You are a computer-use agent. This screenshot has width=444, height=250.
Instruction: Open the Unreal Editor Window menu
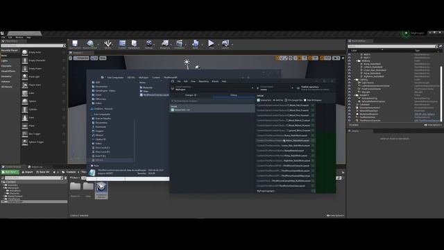[x=19, y=37]
